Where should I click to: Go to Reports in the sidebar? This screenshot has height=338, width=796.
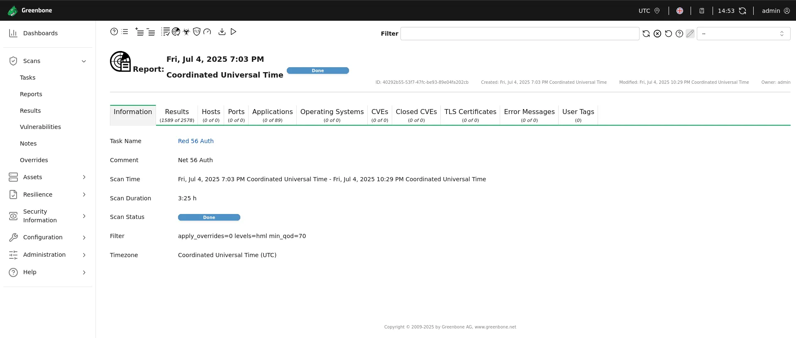[31, 94]
